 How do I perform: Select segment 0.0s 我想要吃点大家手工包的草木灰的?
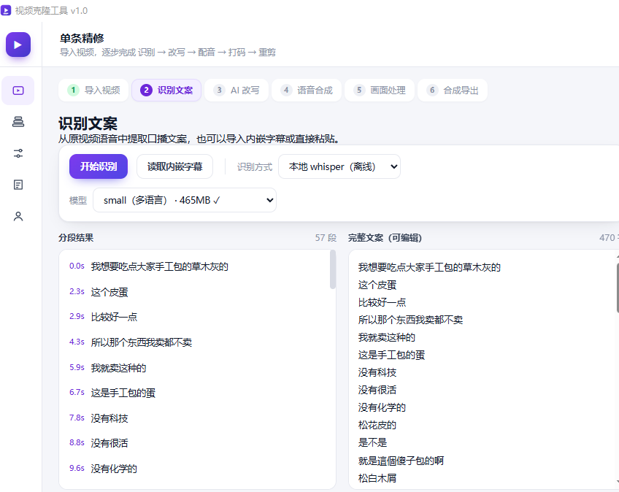(196, 266)
